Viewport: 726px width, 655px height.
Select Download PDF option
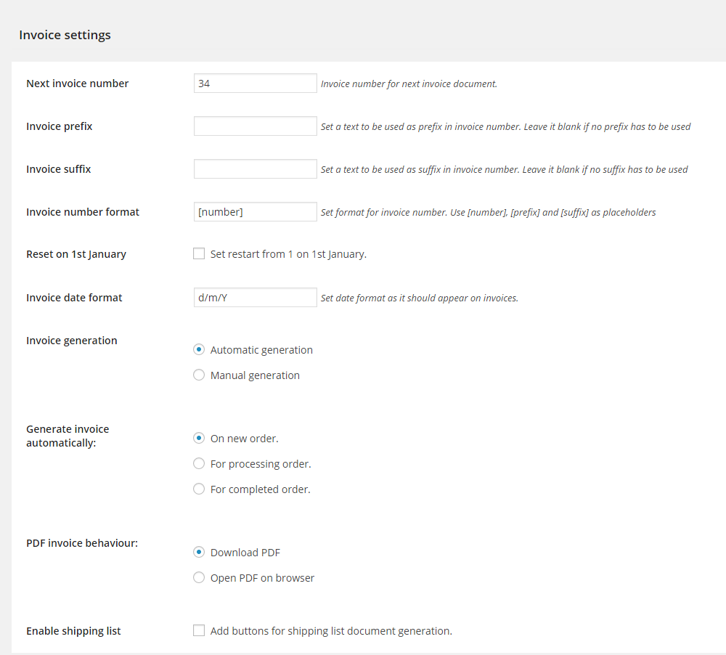199,553
